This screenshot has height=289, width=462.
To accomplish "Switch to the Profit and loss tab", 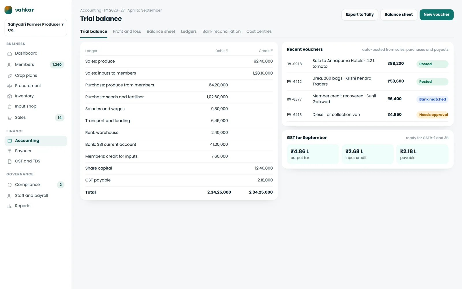I will point(127,32).
